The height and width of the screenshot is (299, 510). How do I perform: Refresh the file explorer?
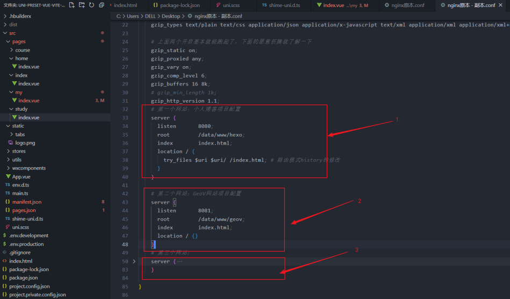[91, 5]
